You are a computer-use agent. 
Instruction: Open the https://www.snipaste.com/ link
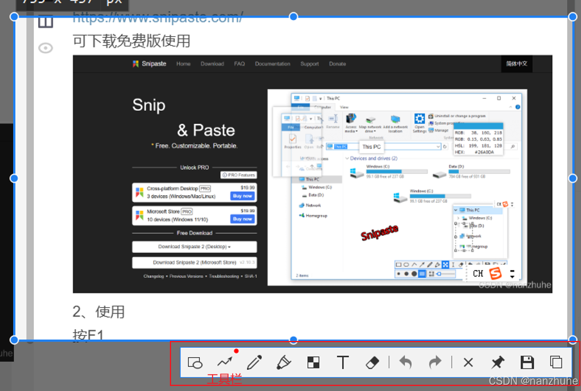[158, 17]
